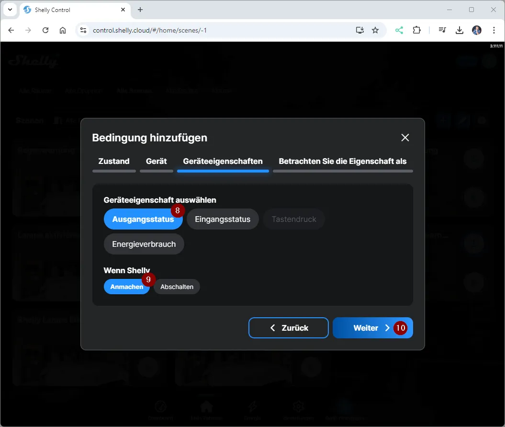Image resolution: width=505 pixels, height=427 pixels.
Task: Bookmark this page with the star icon
Action: coord(375,30)
